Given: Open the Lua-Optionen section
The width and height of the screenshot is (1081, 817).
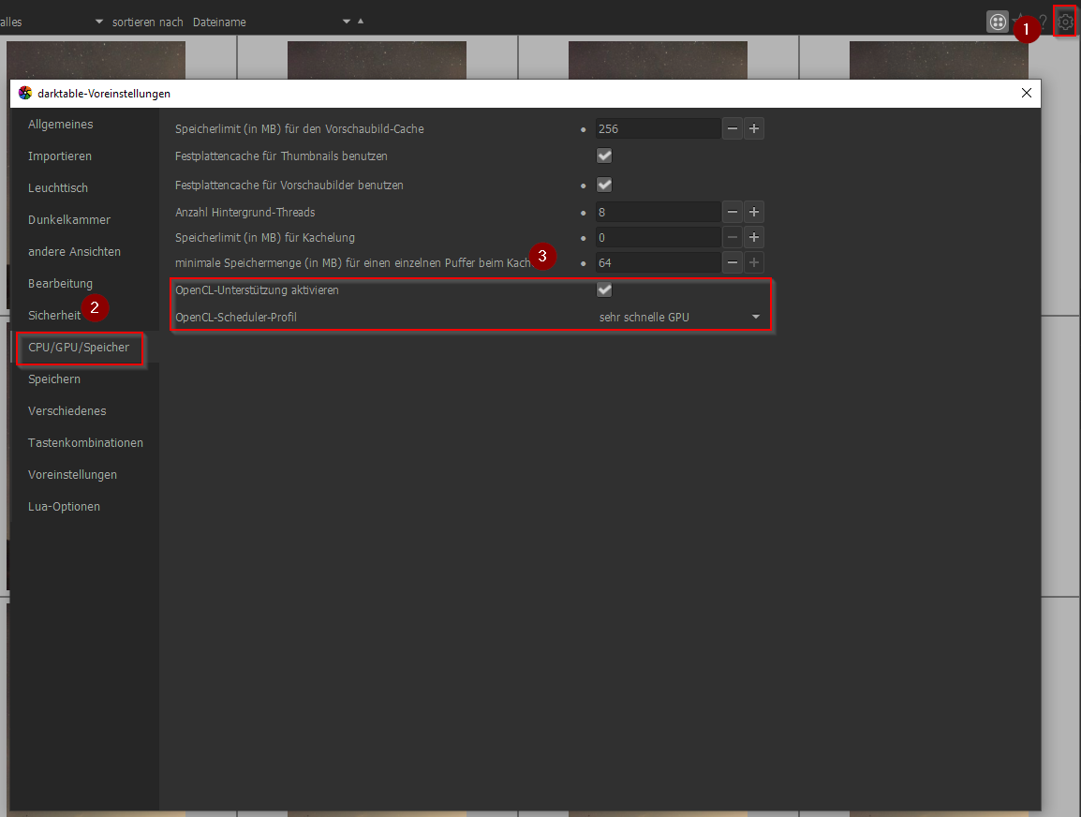Looking at the screenshot, I should pyautogui.click(x=64, y=507).
